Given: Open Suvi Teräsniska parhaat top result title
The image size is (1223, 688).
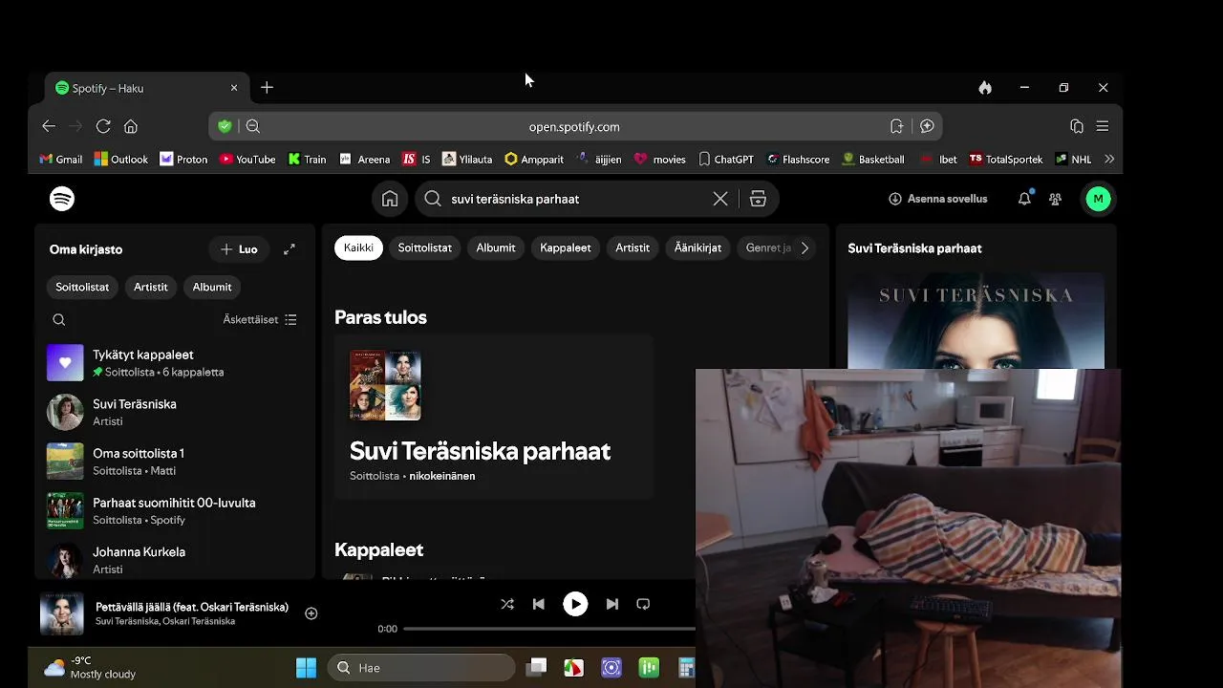Looking at the screenshot, I should click(480, 451).
